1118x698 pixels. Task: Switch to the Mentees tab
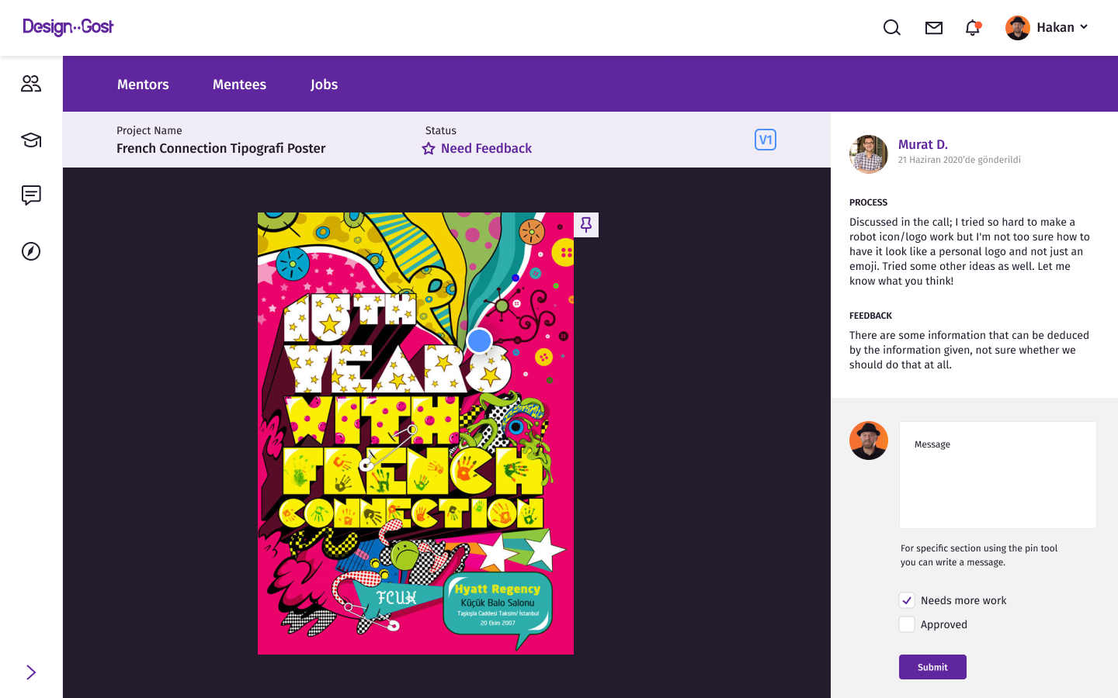point(239,85)
